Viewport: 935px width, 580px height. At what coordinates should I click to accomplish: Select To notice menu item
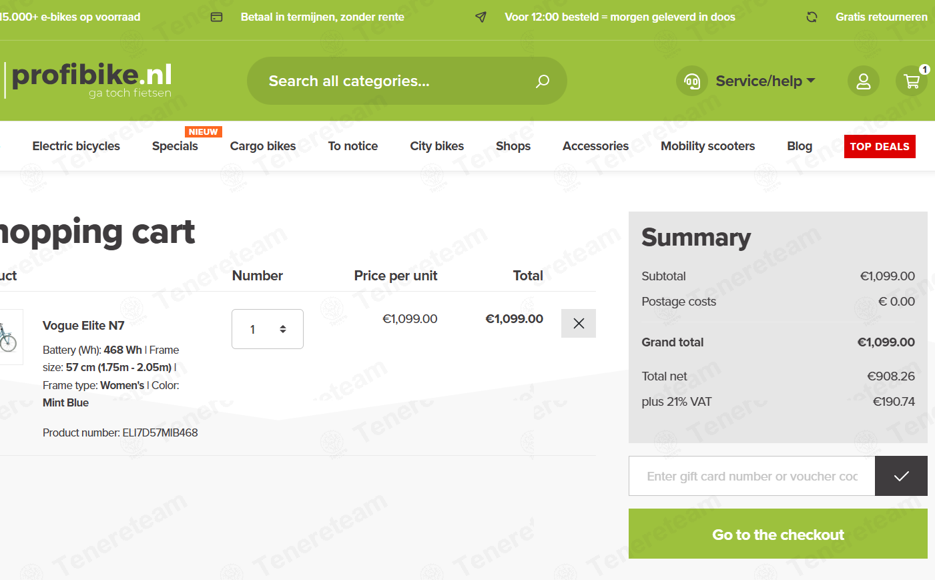pos(353,146)
